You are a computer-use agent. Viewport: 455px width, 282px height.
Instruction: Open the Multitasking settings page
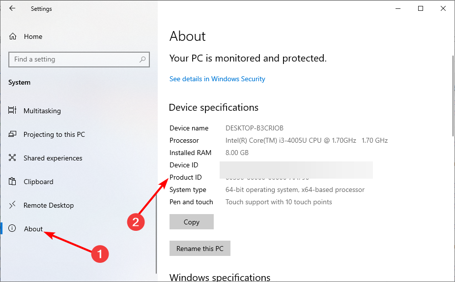[x=42, y=111]
